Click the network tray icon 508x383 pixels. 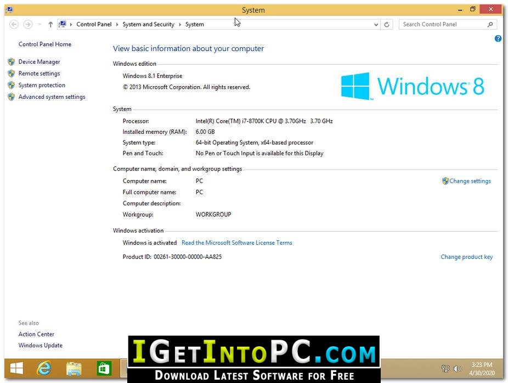(445, 368)
